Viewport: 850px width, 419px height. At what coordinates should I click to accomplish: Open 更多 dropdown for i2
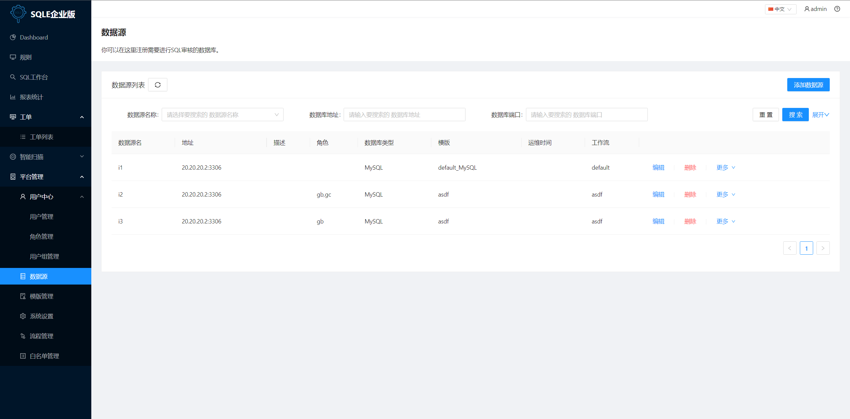pos(726,194)
